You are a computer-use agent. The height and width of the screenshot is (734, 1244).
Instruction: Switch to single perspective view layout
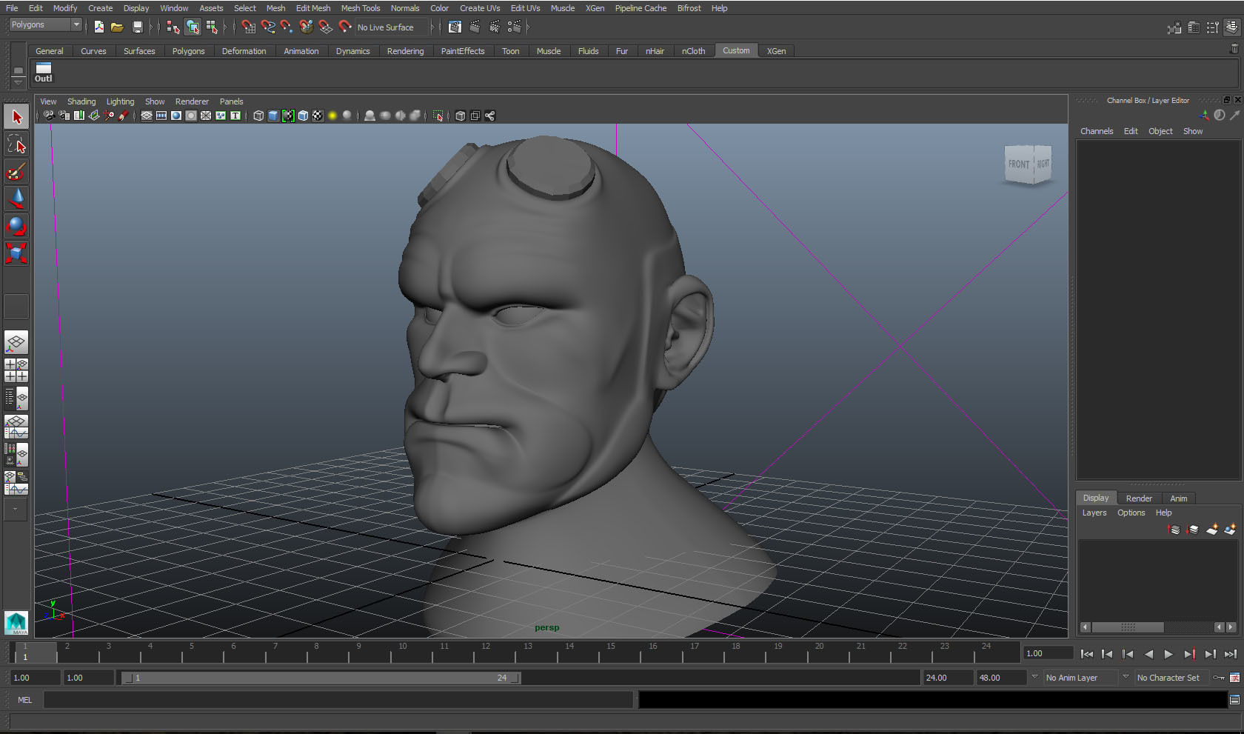coord(16,342)
